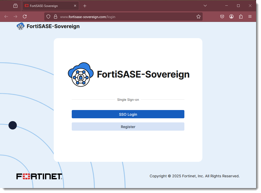Open the hamburger application menu
The image size is (261, 193).
250,16
